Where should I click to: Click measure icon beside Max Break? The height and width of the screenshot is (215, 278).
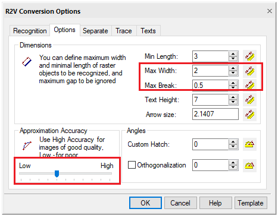click(x=249, y=85)
